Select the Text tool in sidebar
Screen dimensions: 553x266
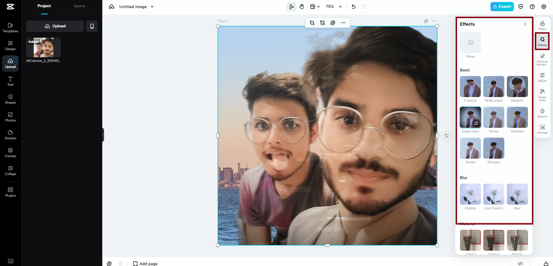pos(10,81)
